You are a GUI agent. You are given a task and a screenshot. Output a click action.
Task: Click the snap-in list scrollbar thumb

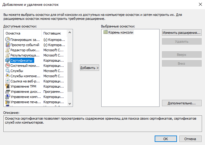tap(70, 77)
